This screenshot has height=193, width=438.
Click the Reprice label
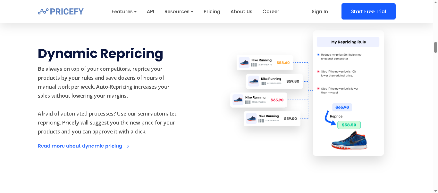coord(336,117)
